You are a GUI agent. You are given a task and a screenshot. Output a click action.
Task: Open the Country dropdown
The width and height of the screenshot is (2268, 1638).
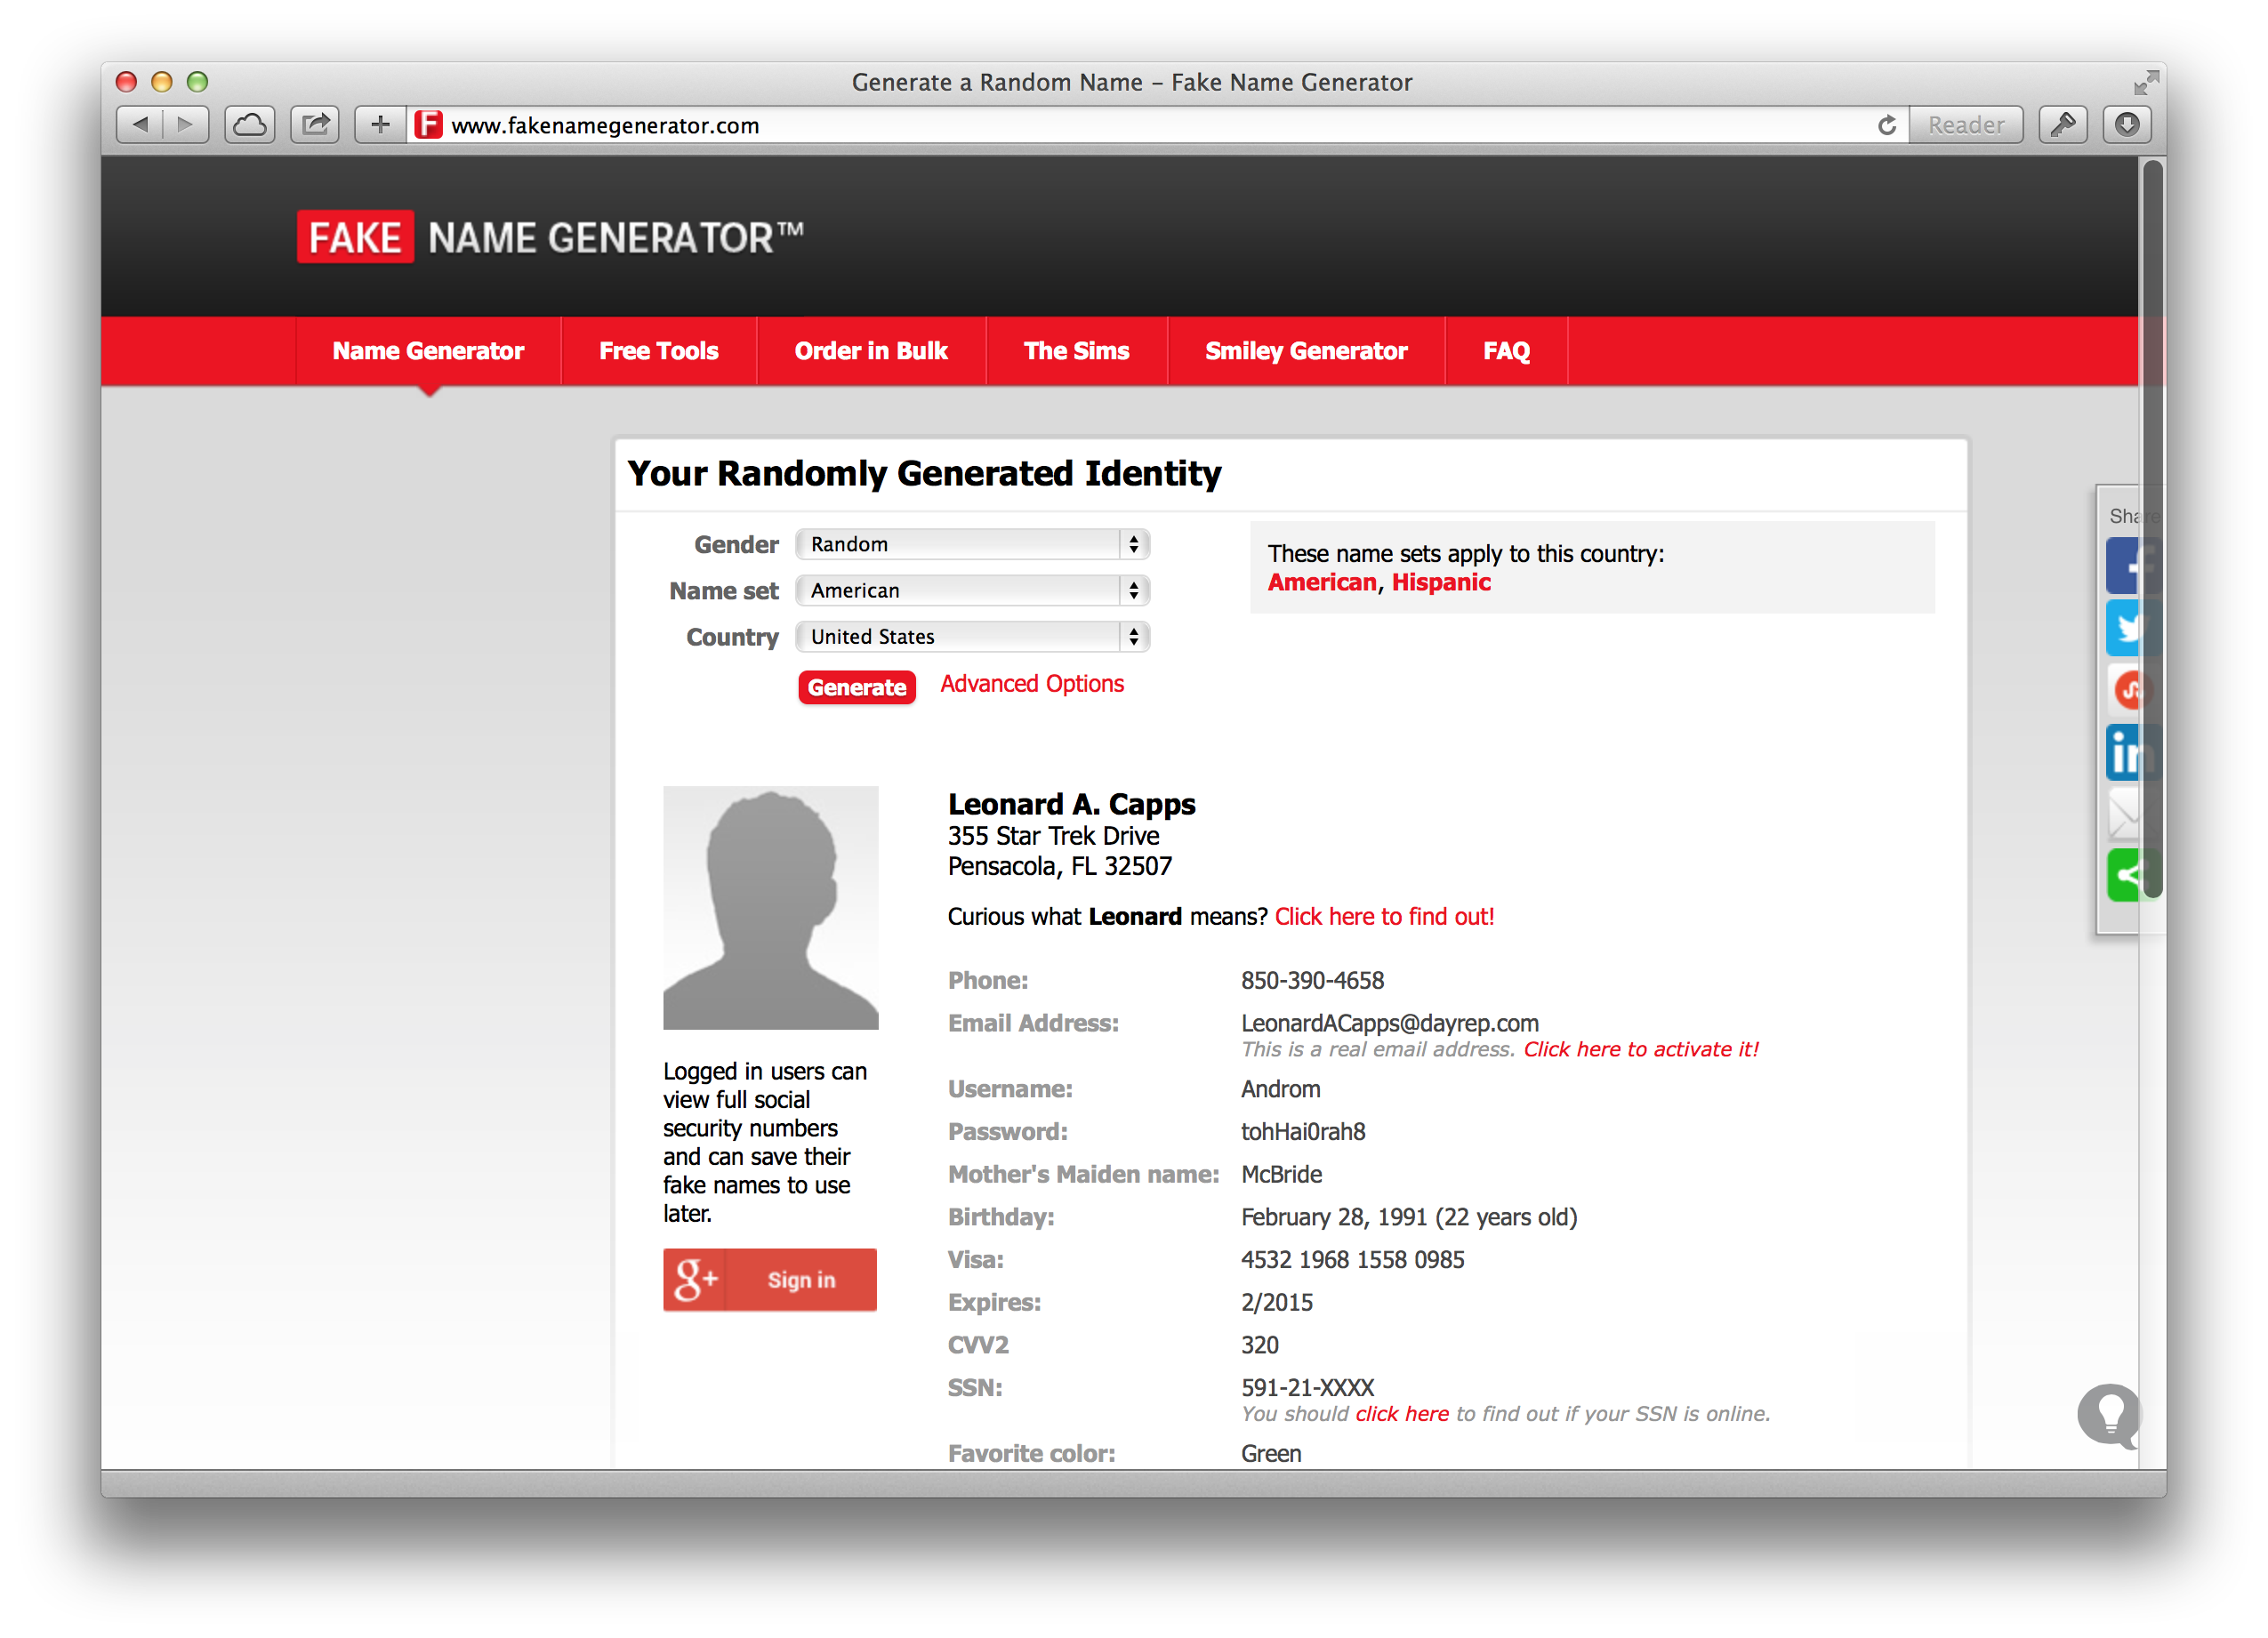972,636
